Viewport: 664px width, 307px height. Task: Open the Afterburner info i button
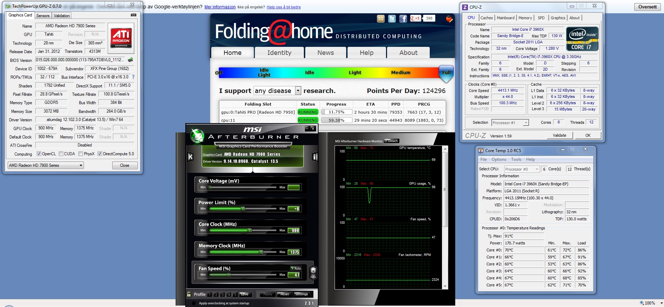315,157
